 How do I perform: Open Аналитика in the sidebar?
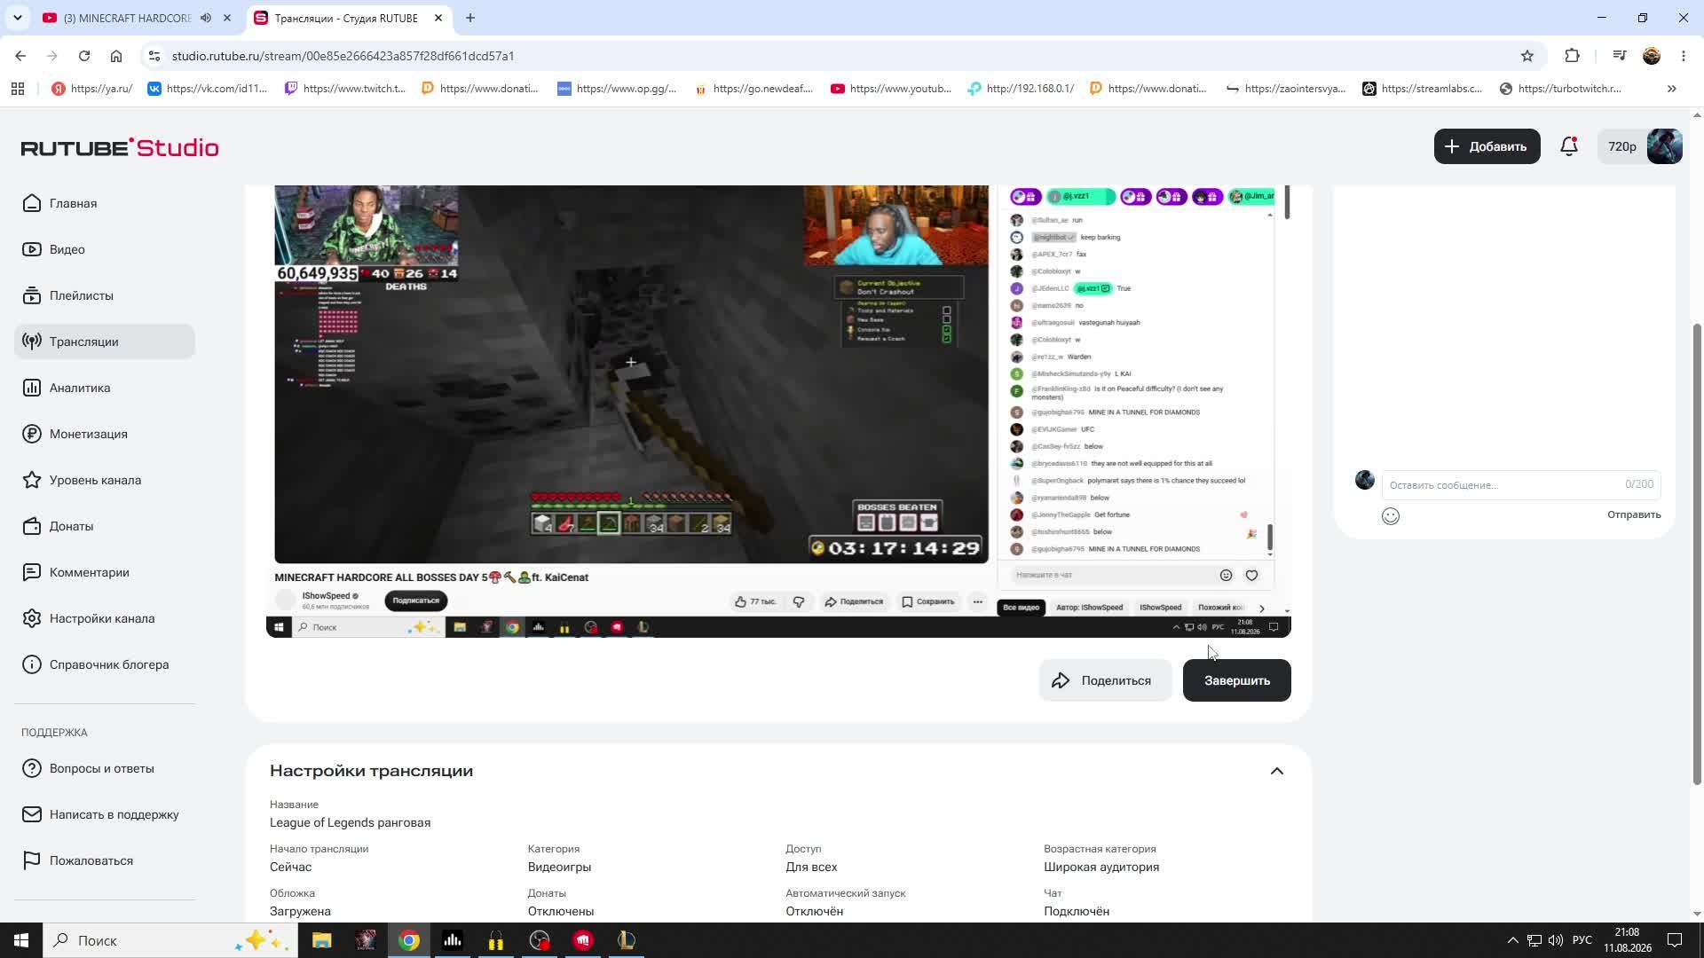coord(105,388)
